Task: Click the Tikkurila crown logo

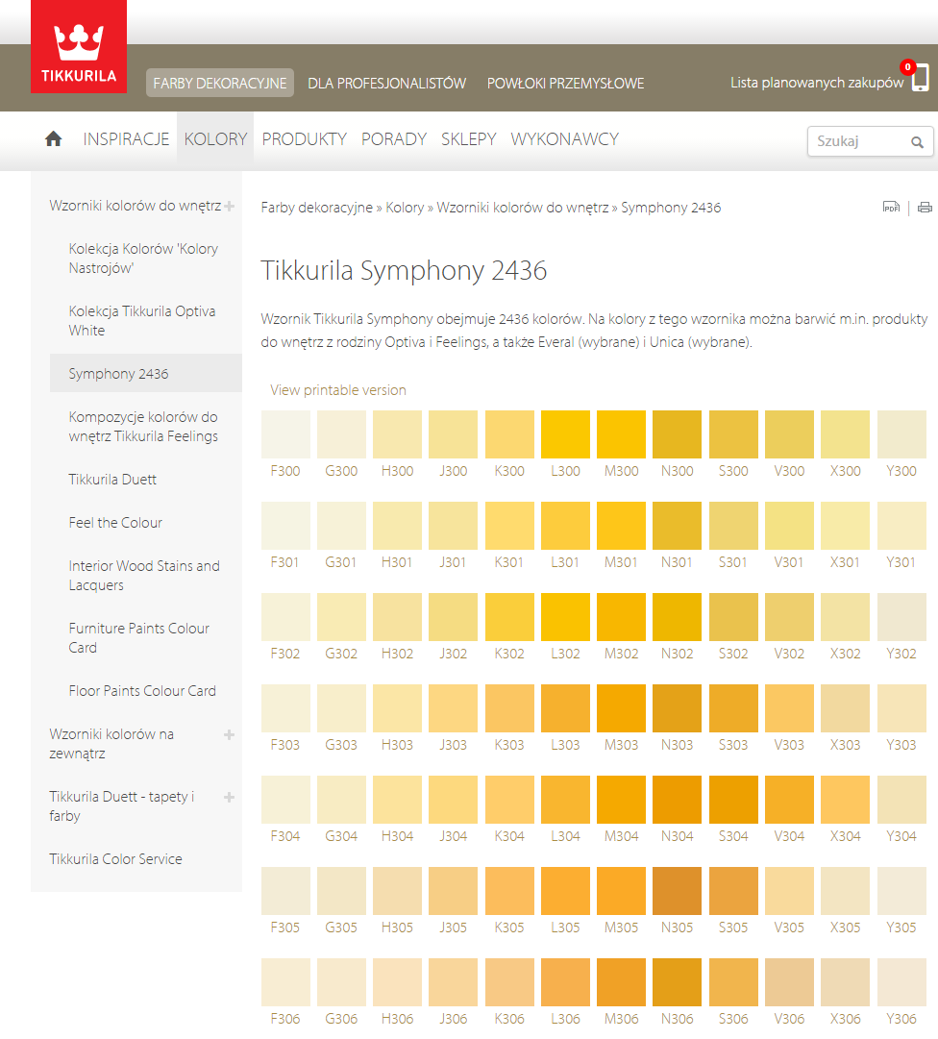Action: click(79, 46)
